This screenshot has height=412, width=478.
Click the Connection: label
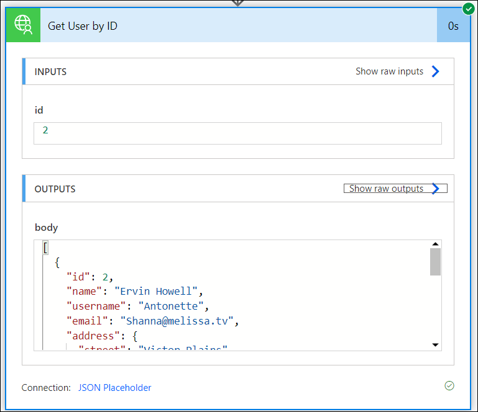46,388
